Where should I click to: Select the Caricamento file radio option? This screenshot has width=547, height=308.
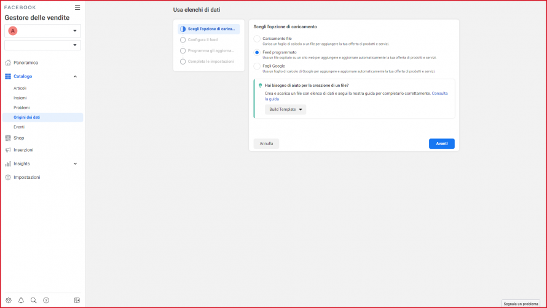[257, 39]
